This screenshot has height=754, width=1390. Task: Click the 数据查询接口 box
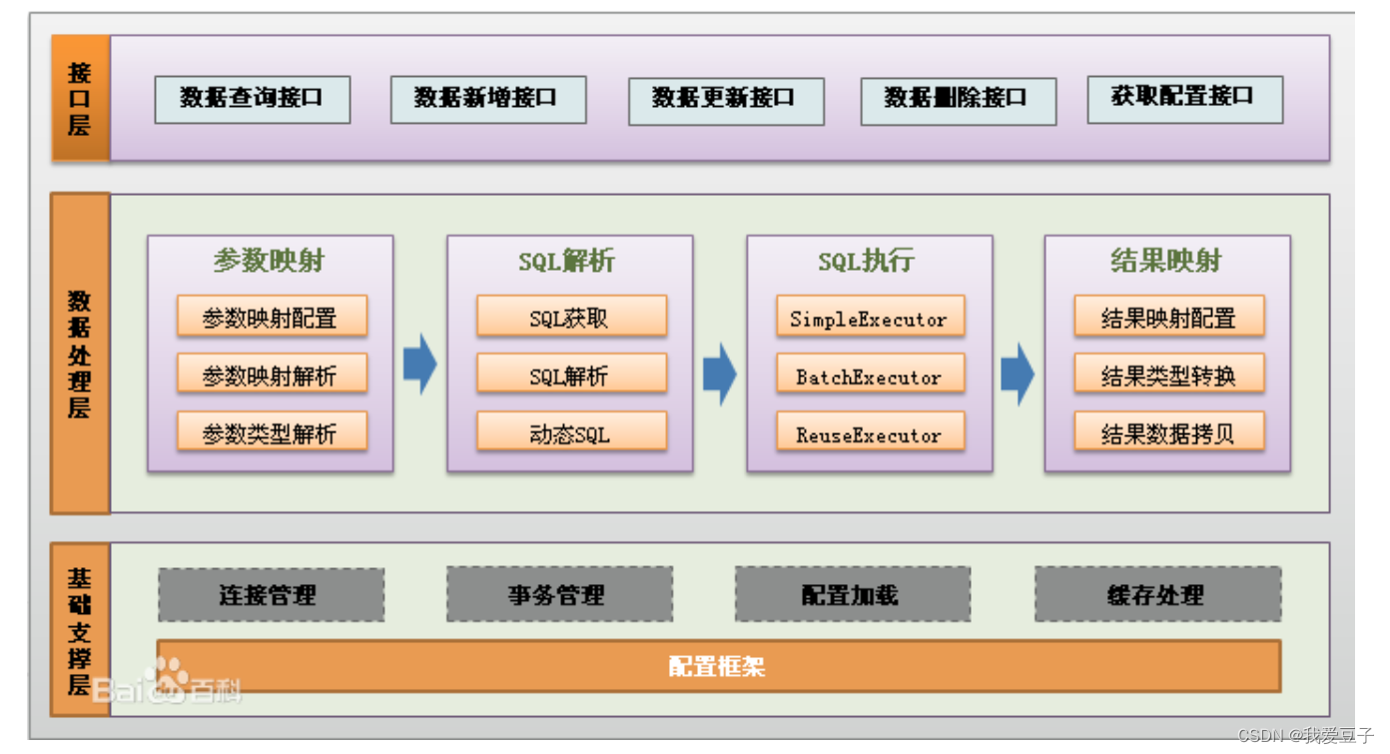[253, 100]
